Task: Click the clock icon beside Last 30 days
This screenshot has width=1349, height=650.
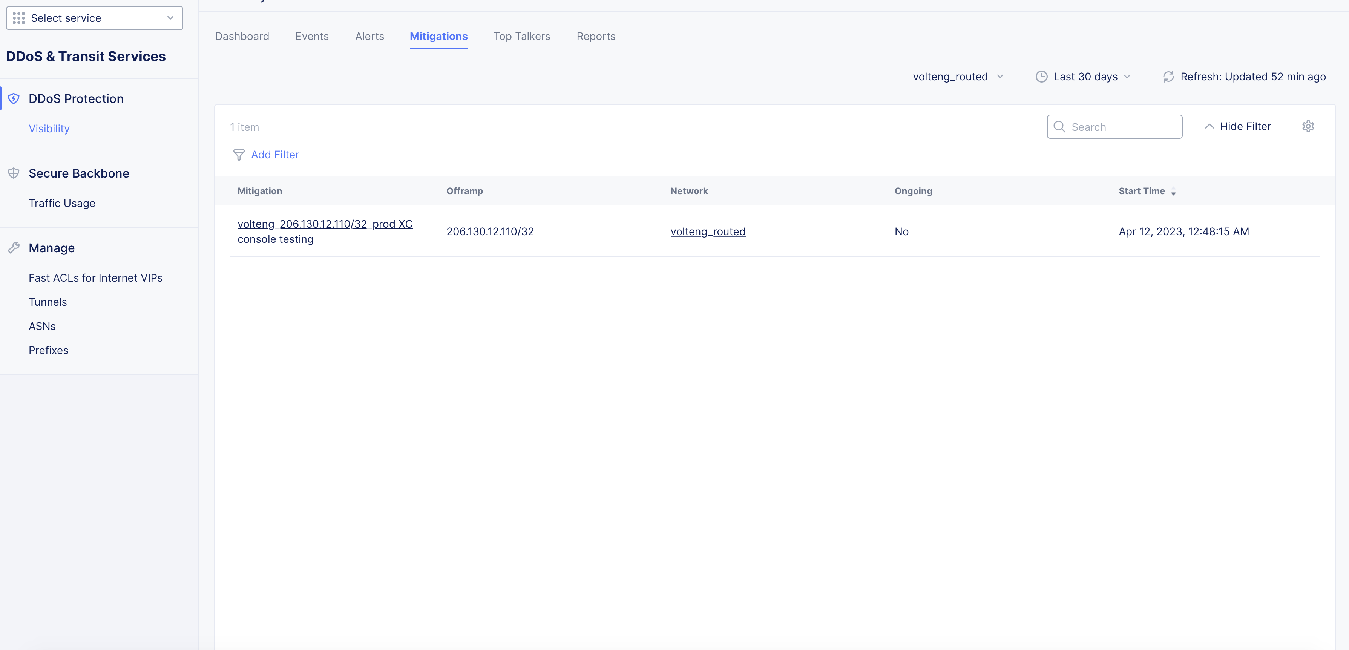Action: [1042, 77]
